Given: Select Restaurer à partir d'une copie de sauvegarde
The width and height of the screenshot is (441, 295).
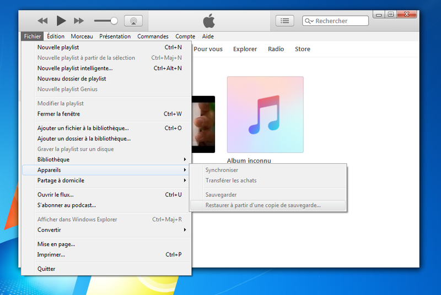Looking at the screenshot, I should pos(263,205).
